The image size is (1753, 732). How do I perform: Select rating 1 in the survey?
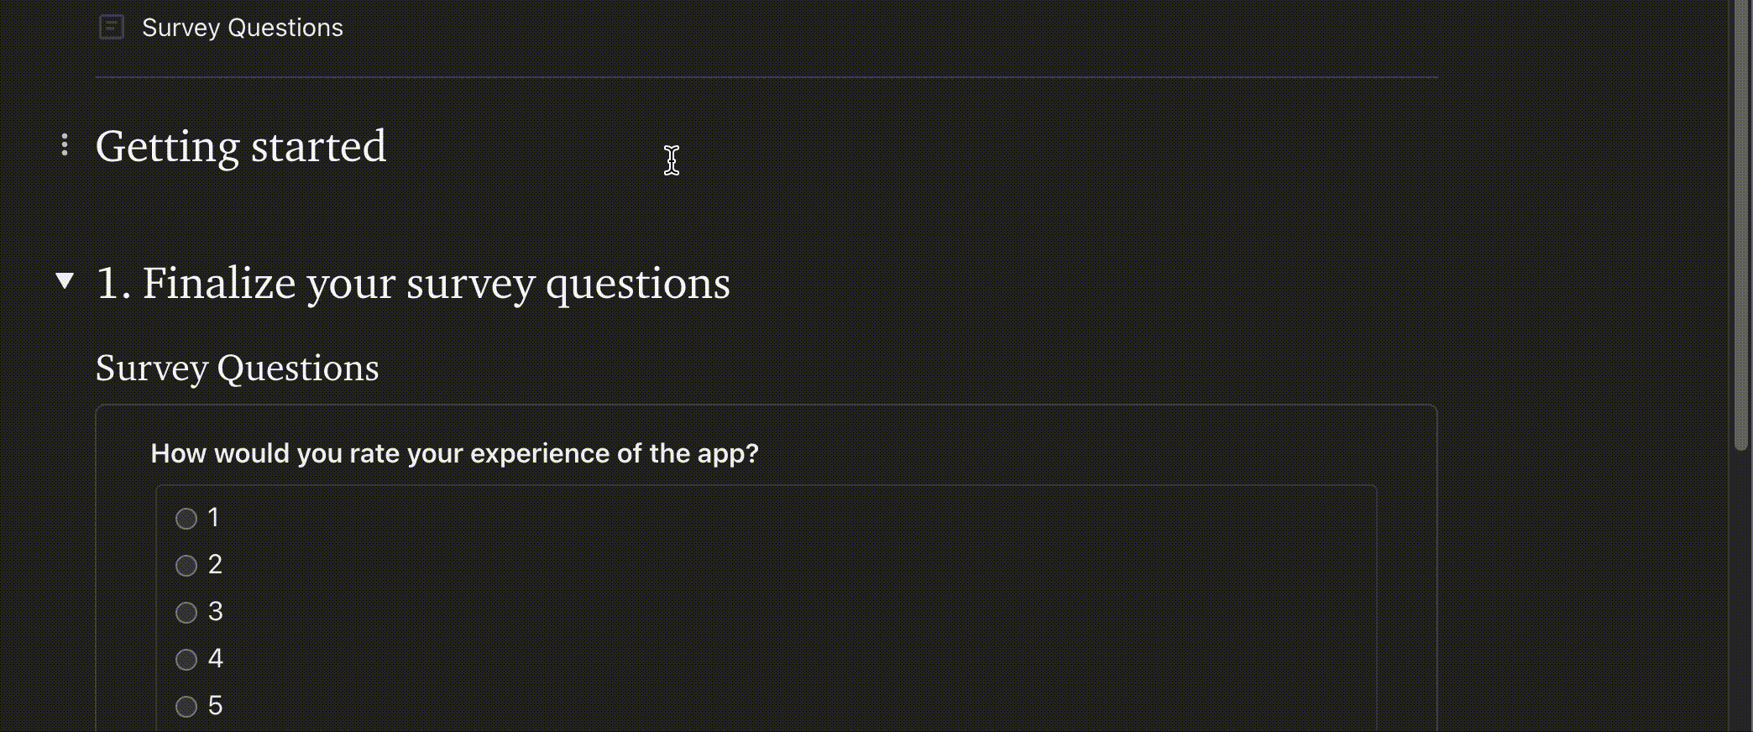point(186,518)
